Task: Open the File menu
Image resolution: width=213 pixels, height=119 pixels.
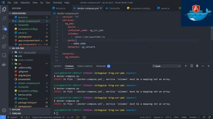Action: click(9, 3)
